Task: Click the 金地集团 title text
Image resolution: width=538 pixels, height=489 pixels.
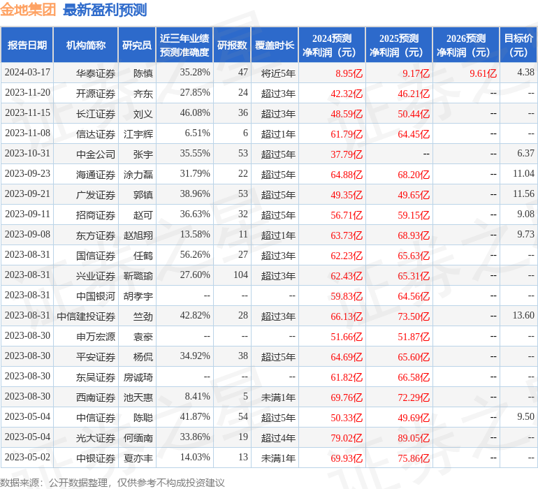Action: [x=28, y=9]
